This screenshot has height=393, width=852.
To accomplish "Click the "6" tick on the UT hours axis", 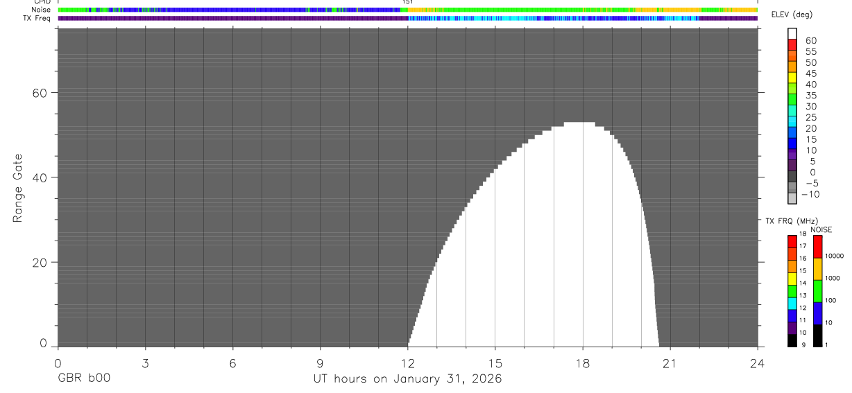I will tap(232, 363).
